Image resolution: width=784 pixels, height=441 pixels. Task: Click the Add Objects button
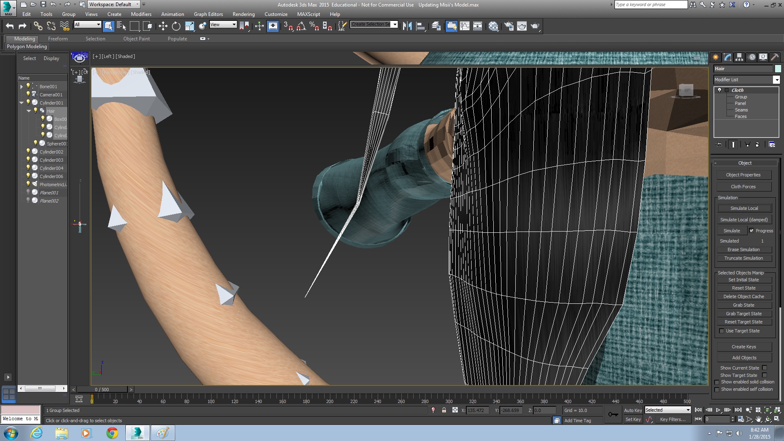744,358
